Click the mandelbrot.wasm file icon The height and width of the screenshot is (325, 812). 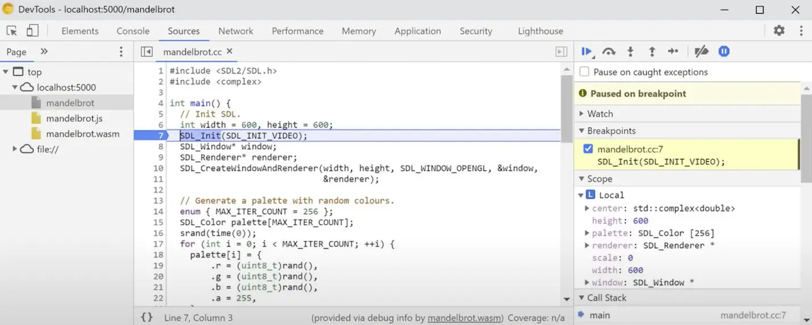(x=36, y=134)
